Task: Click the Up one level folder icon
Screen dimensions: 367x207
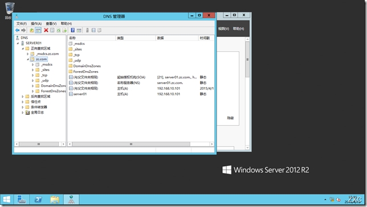Action: 31,30
